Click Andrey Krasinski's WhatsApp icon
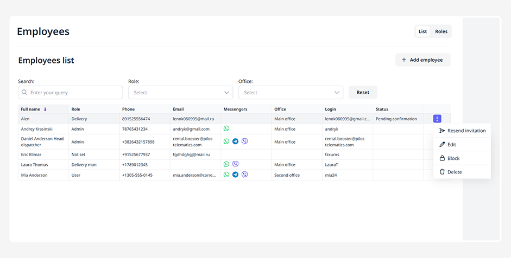Viewport: 511px width, 258px height. (x=226, y=129)
